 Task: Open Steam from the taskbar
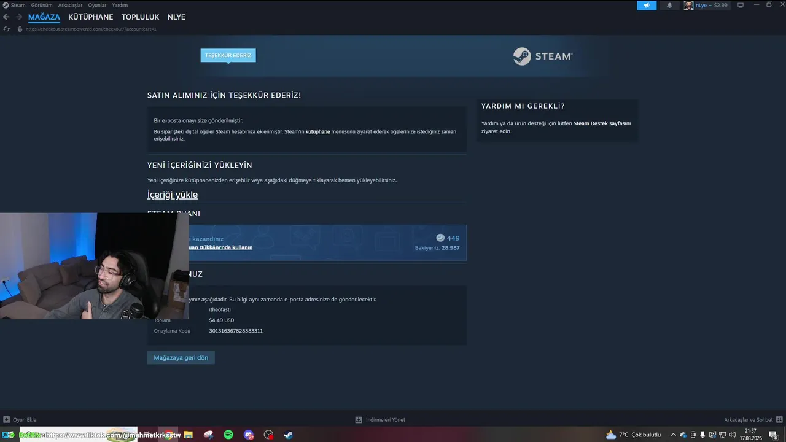point(288,435)
